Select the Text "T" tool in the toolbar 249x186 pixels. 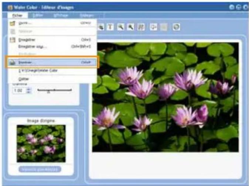[x=111, y=28]
